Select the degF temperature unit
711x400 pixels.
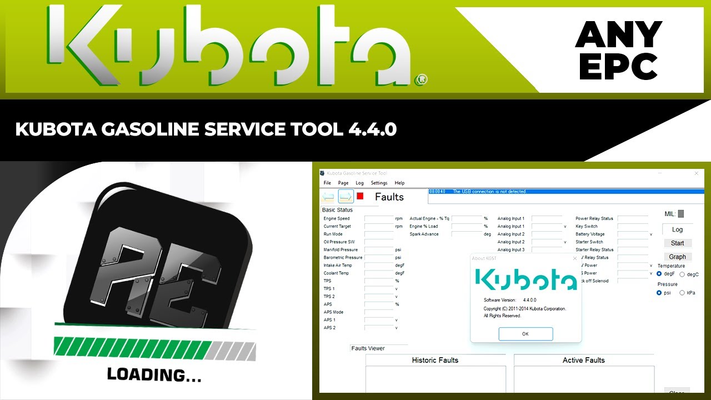coord(659,274)
